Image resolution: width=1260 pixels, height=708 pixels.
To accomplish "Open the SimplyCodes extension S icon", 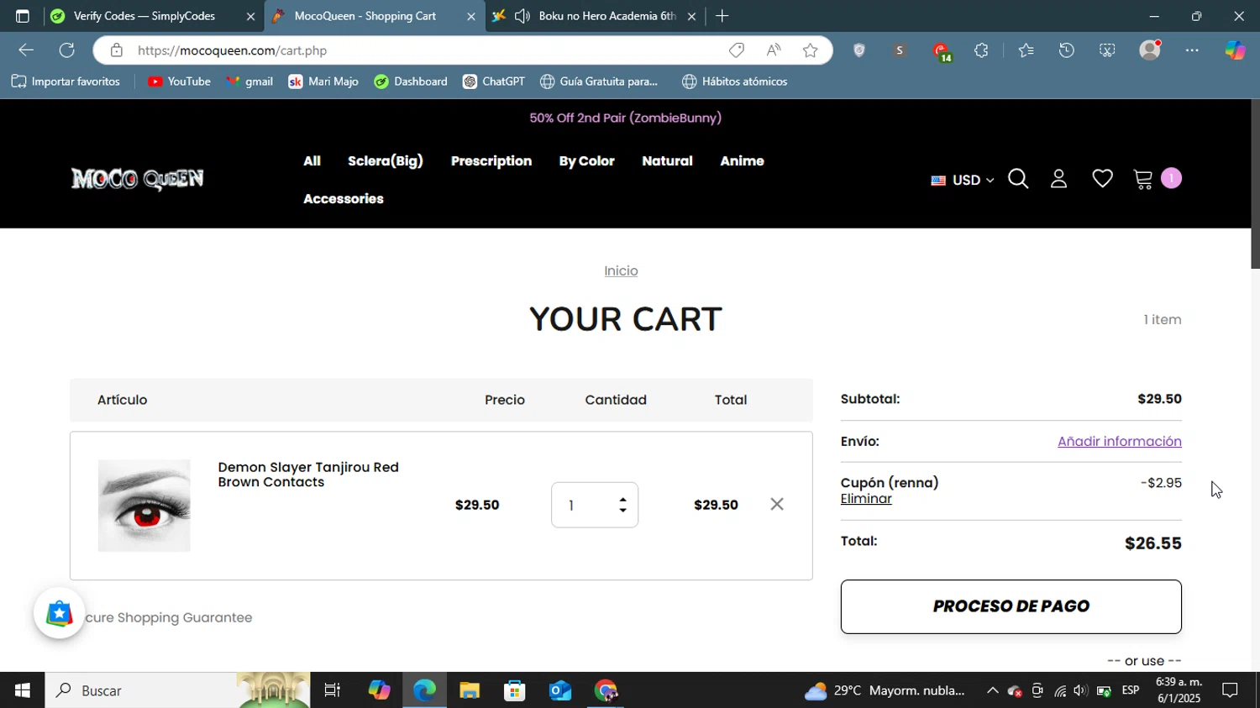I will pos(900,50).
